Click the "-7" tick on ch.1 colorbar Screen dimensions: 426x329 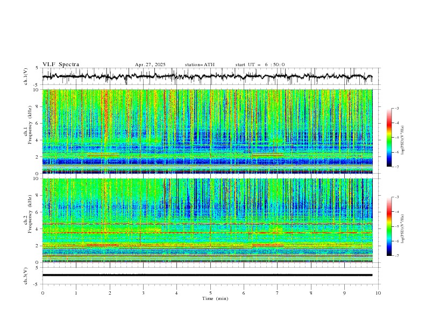(x=396, y=167)
